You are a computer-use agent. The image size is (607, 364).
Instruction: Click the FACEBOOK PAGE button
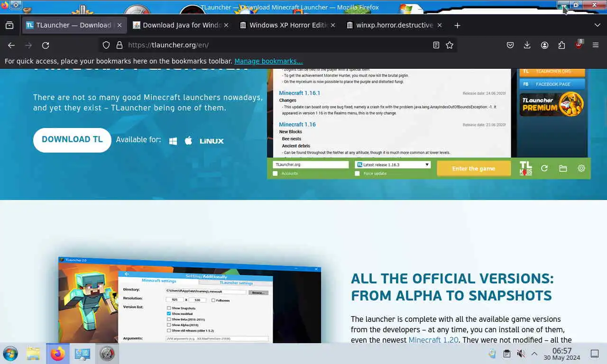click(552, 84)
